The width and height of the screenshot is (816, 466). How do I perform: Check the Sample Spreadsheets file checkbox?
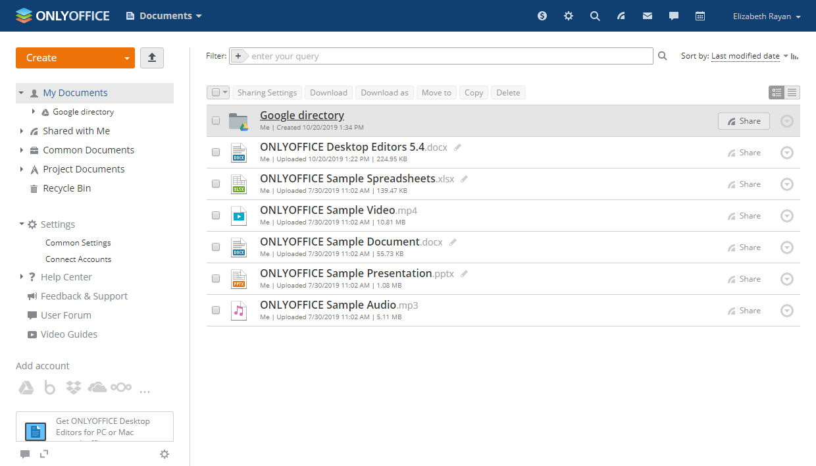point(216,184)
